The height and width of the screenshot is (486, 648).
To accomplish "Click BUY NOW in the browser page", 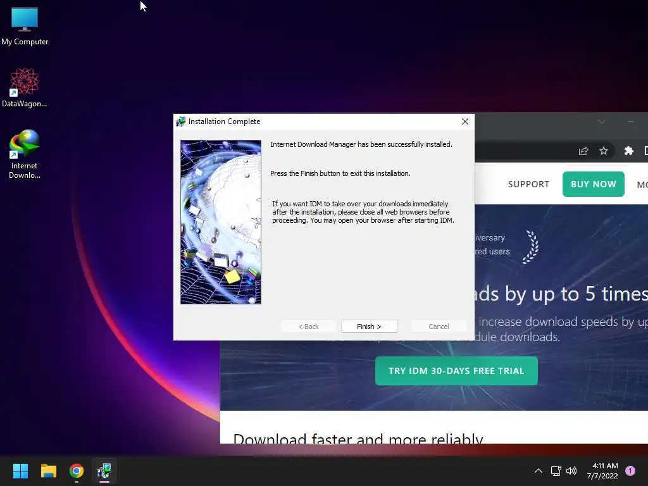I will pyautogui.click(x=593, y=184).
